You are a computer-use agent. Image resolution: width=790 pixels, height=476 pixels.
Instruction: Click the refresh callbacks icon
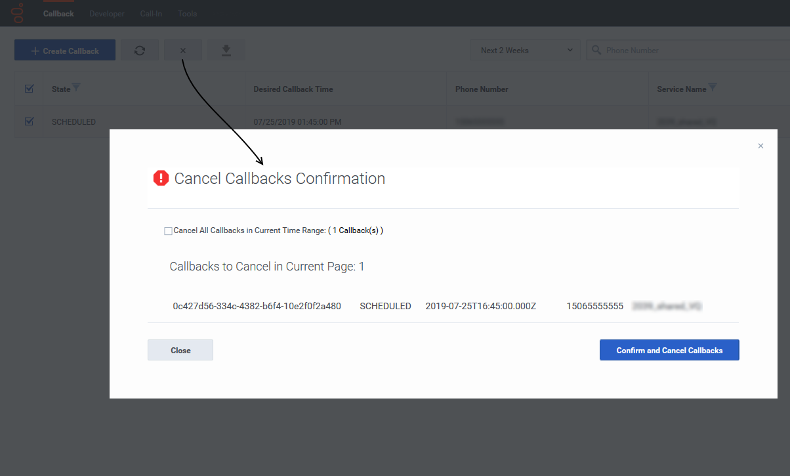(140, 51)
